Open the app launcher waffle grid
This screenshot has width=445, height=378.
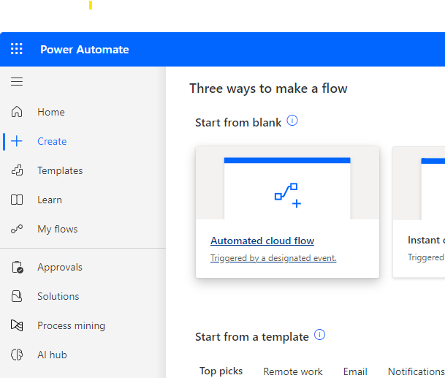(17, 49)
